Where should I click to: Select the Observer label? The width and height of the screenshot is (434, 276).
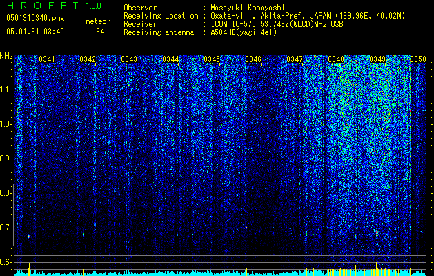pyautogui.click(x=140, y=8)
